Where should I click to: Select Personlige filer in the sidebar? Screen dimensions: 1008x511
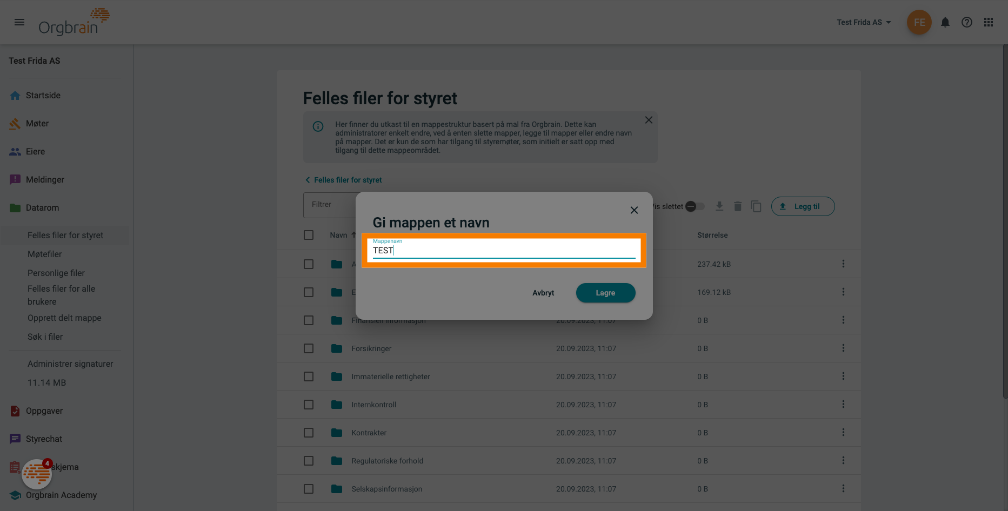click(x=56, y=273)
